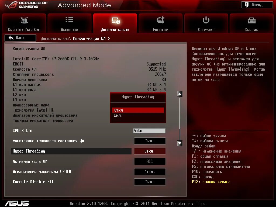Click Текущий множитель процессора row
The width and height of the screenshot is (276, 207).
tap(43, 120)
